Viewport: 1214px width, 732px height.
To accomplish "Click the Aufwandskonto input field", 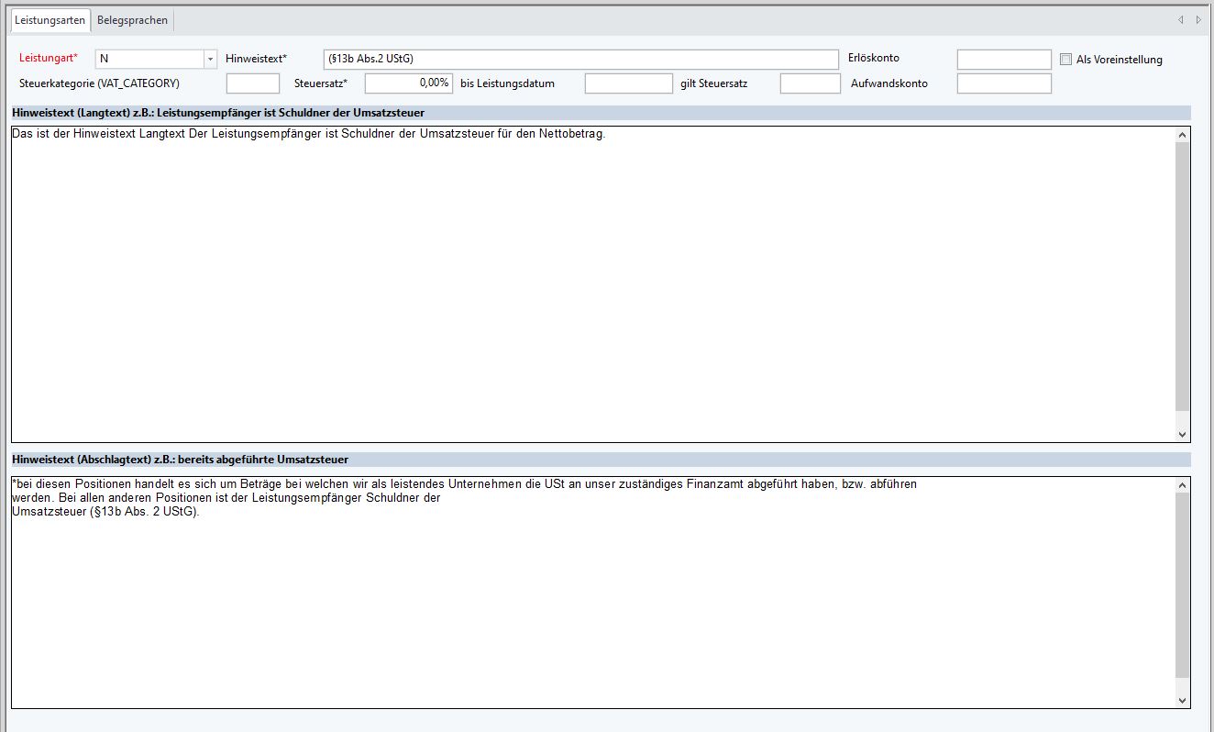I will click(1004, 83).
